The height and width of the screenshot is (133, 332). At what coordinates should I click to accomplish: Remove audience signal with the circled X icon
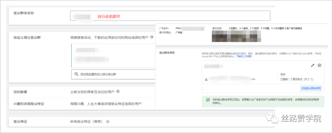click(319, 65)
